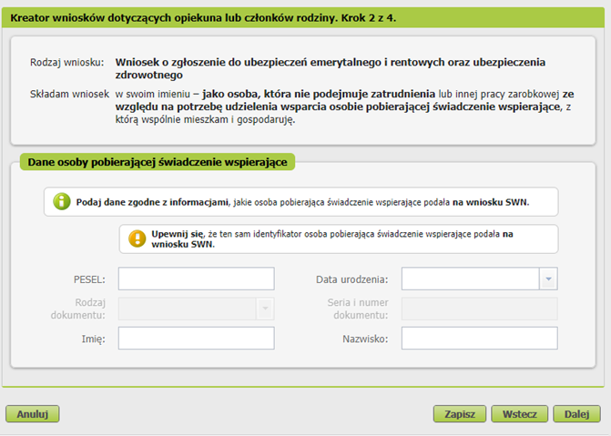Click the 'PESEL:' label
Viewport: 611px width, 436px height.
point(89,279)
